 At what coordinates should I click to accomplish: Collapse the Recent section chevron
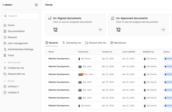pos(5,81)
